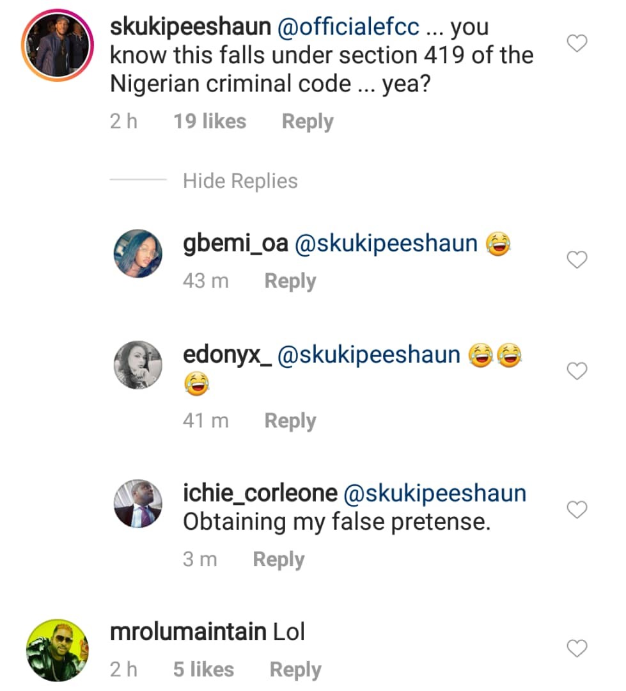The height and width of the screenshot is (691, 626).
Task: Open the @officialefcc mention
Action: [347, 27]
